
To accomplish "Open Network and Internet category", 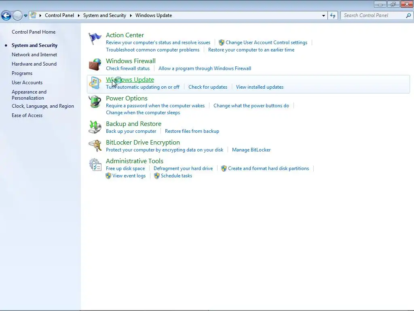I will [34, 55].
